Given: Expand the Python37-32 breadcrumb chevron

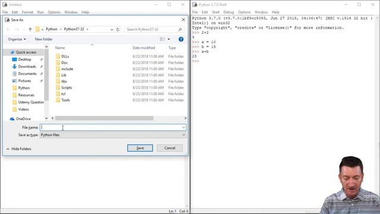Looking at the screenshot, I should tap(87, 29).
